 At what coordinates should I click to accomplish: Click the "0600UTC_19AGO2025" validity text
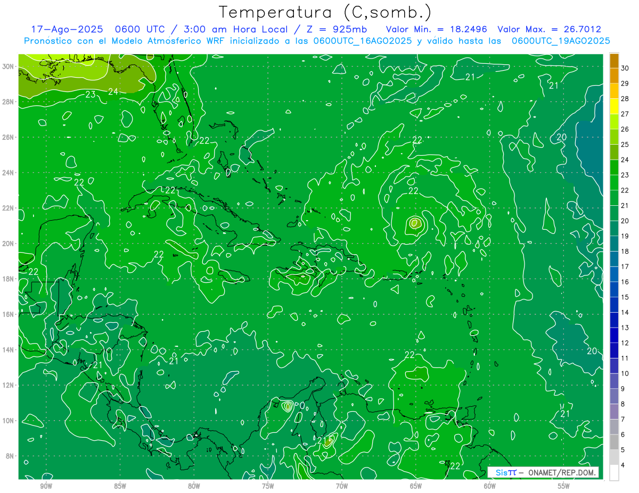561,41
